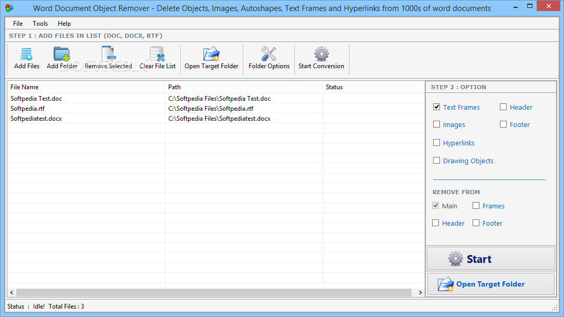This screenshot has width=564, height=317.
Task: Click the horizontal scrollbar right arrow
Action: point(420,292)
